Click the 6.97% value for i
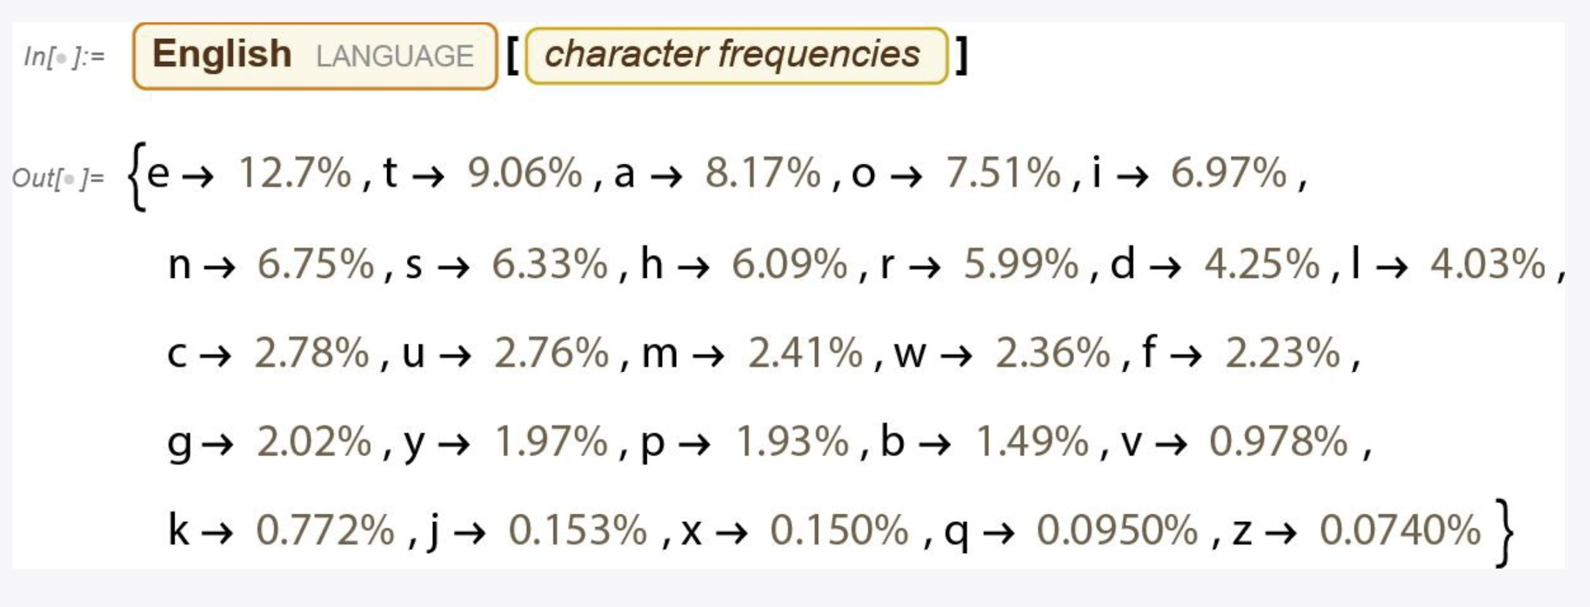1590x607 pixels. 1228,173
